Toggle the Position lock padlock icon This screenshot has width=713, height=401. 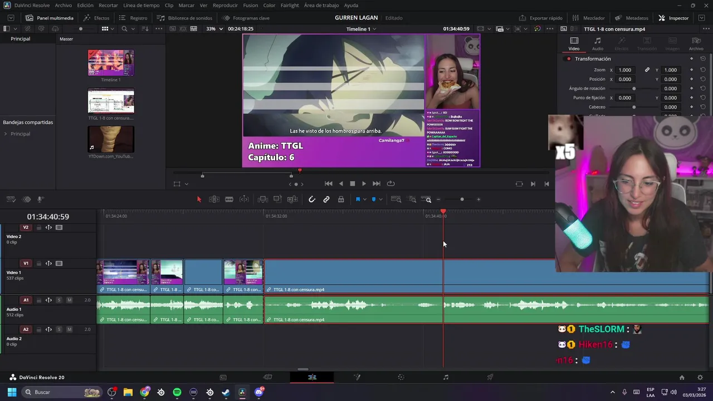pos(341,199)
